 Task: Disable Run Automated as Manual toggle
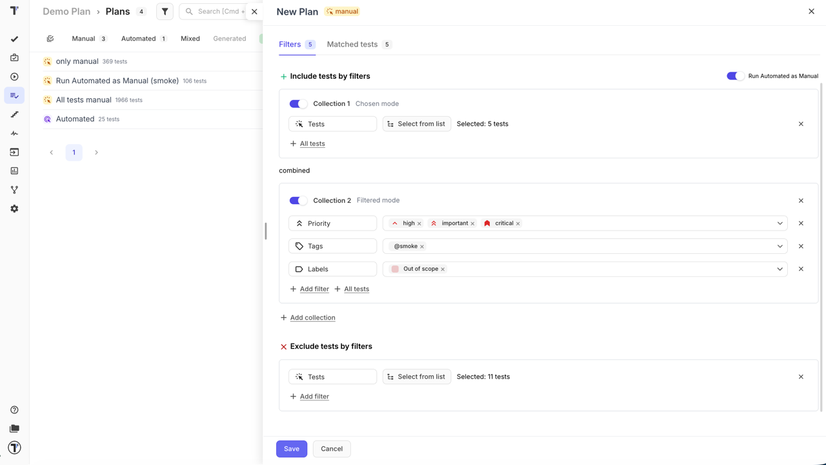pos(734,76)
